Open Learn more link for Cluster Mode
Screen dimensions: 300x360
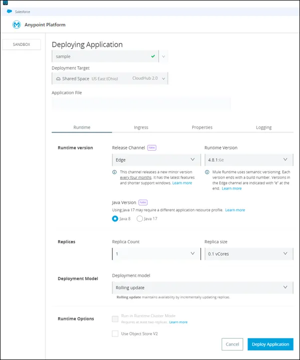[x=178, y=322]
